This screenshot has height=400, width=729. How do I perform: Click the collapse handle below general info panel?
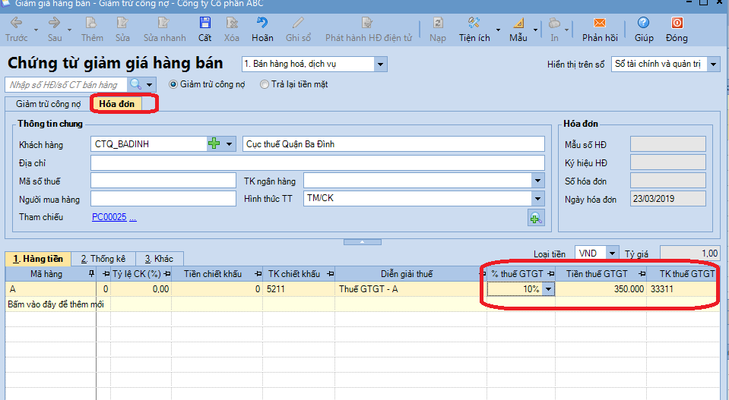click(x=363, y=241)
